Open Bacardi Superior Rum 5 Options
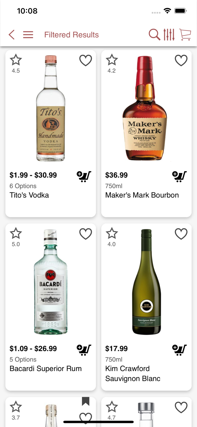This screenshot has height=427, width=197. tap(23, 359)
